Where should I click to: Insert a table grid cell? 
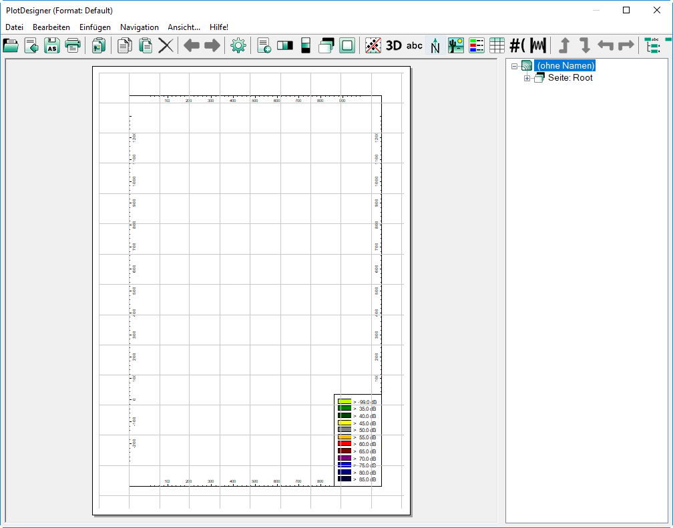497,45
